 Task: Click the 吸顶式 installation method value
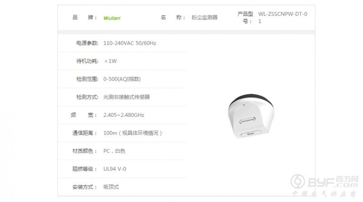111,187
